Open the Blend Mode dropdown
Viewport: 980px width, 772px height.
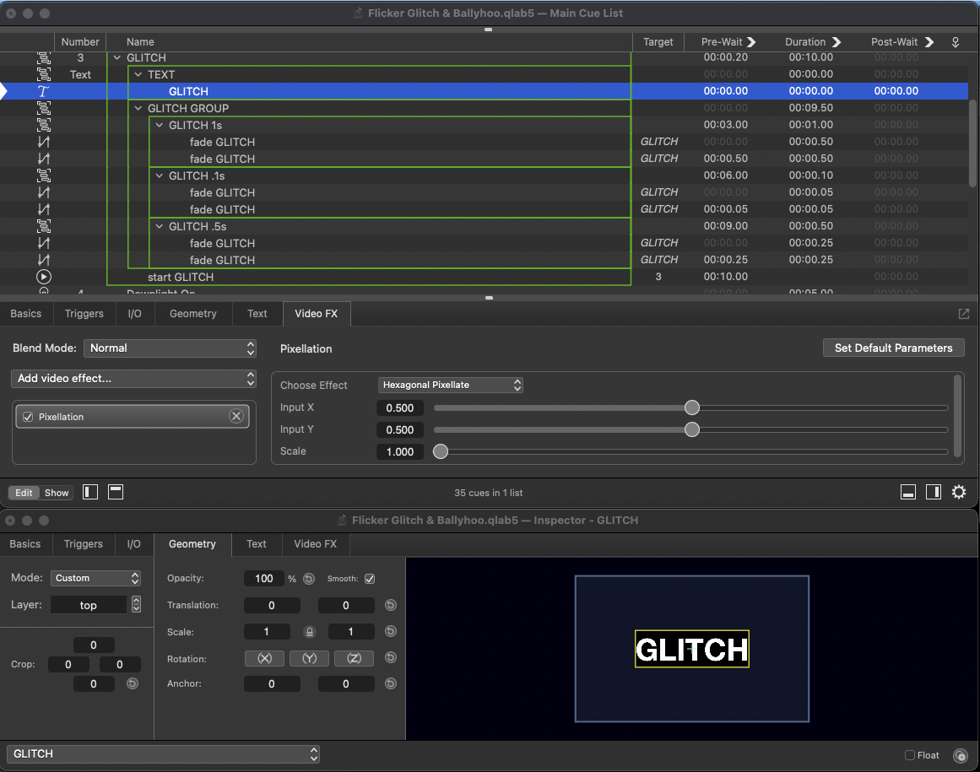[x=170, y=348]
